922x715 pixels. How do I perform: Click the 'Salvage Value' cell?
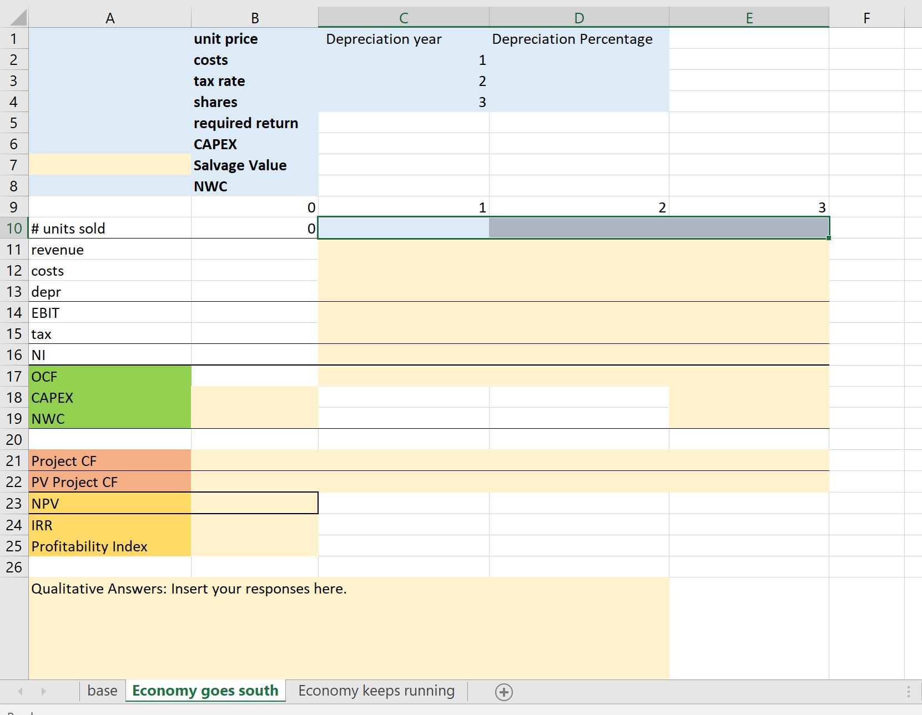click(255, 165)
